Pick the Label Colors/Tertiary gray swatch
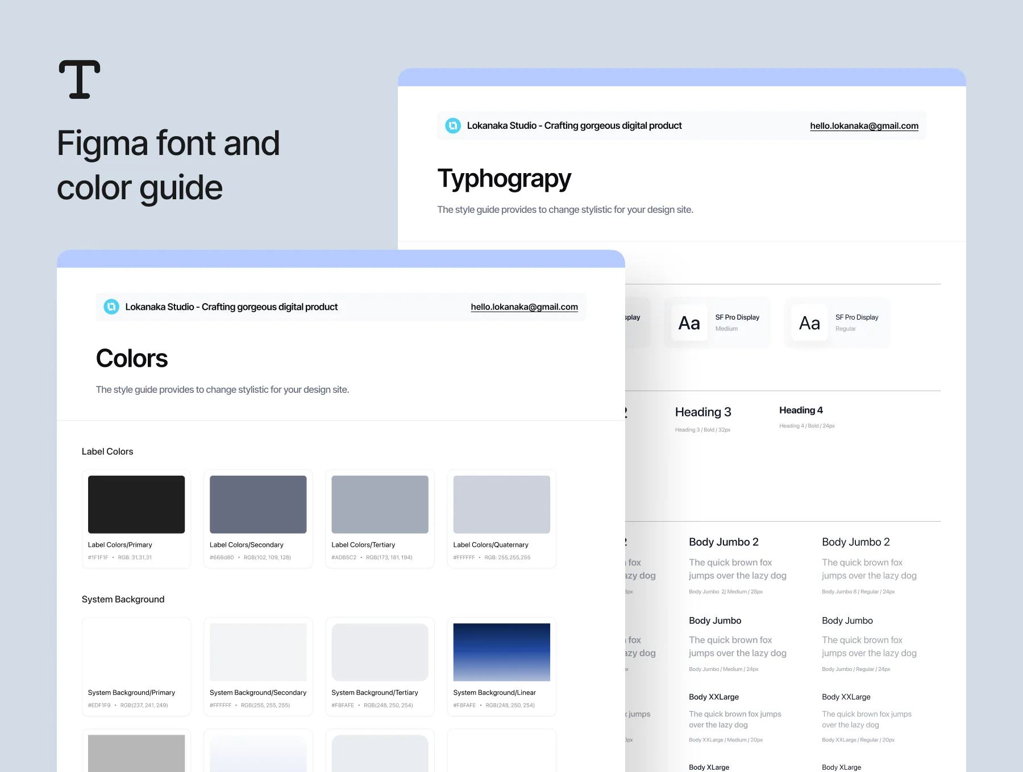Image resolution: width=1023 pixels, height=772 pixels. pyautogui.click(x=380, y=505)
